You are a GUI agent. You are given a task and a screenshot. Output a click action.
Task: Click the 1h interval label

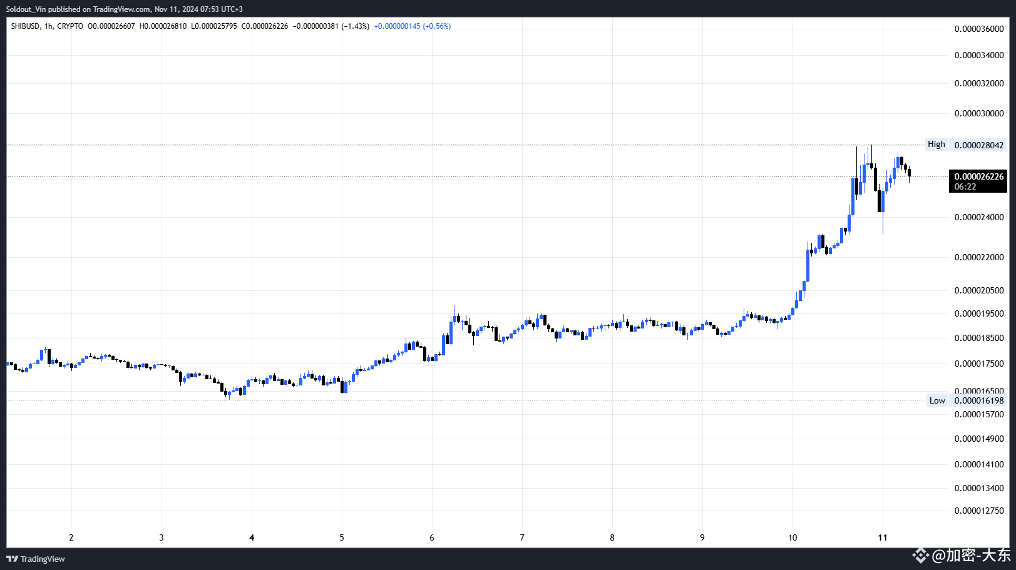[x=49, y=26]
